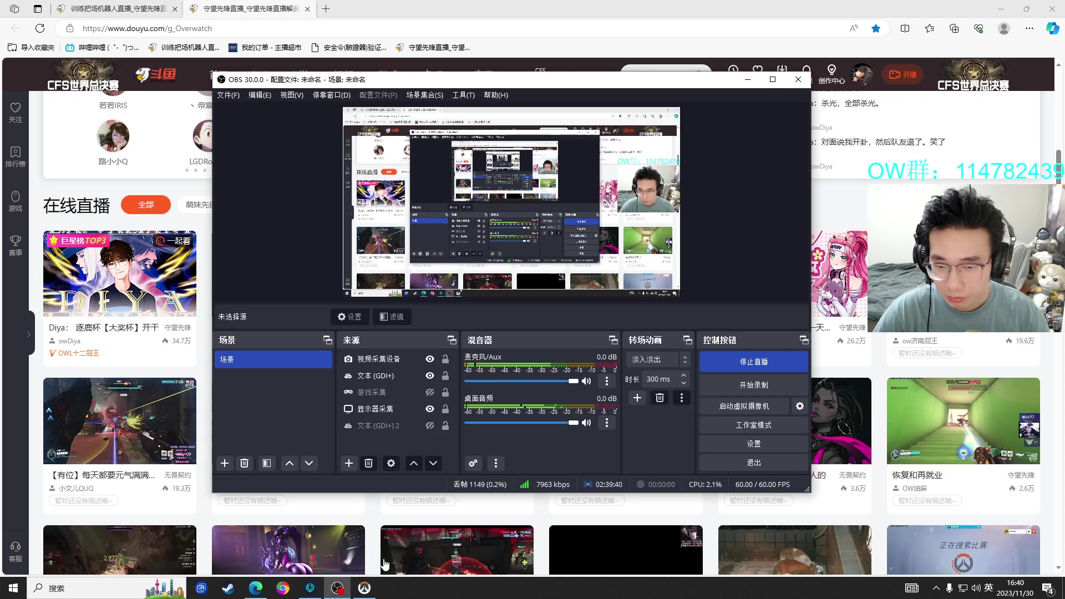Screen dimensions: 1065x599
Task: Pop out the 控制按钮 dock panel
Action: click(804, 340)
